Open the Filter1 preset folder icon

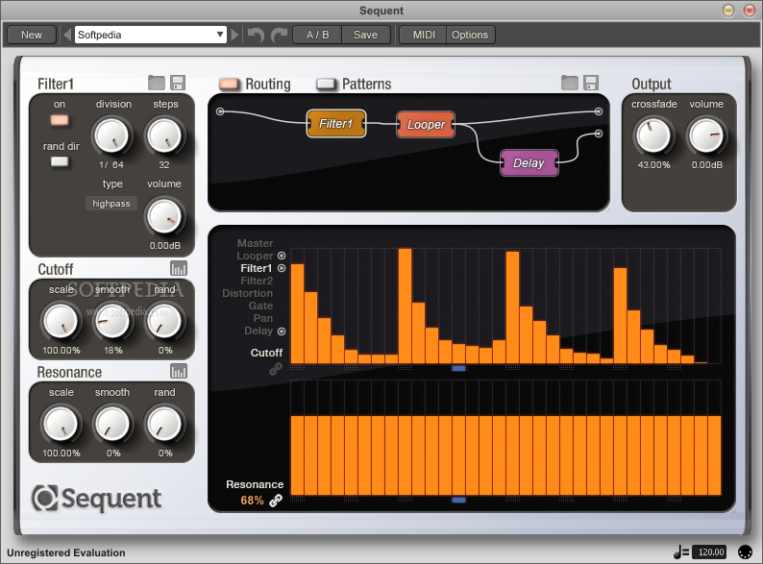click(157, 83)
